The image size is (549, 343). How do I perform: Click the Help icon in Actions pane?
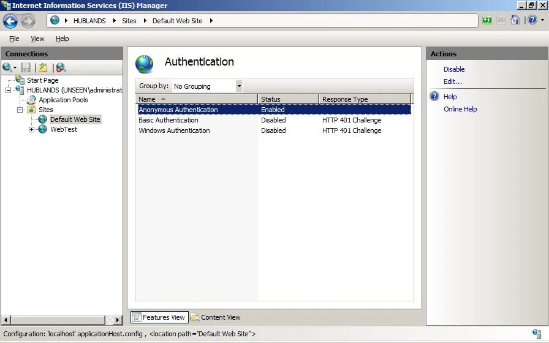(x=434, y=96)
